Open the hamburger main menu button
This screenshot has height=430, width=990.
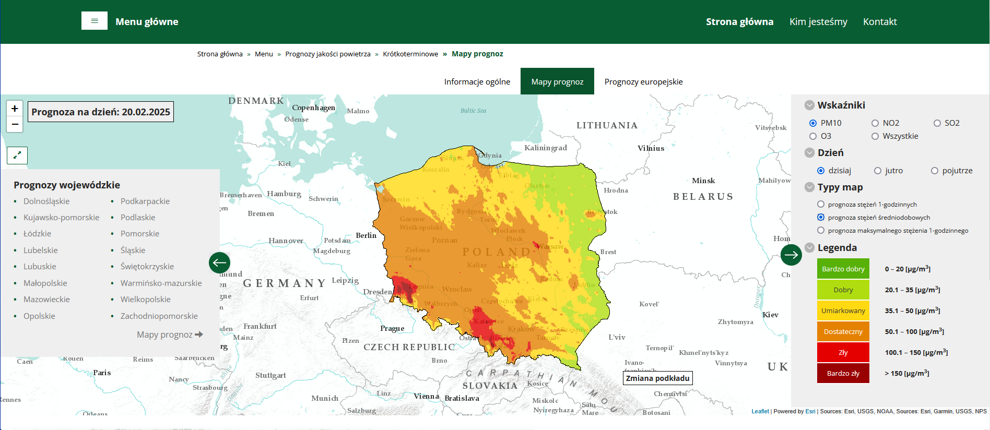pos(95,21)
